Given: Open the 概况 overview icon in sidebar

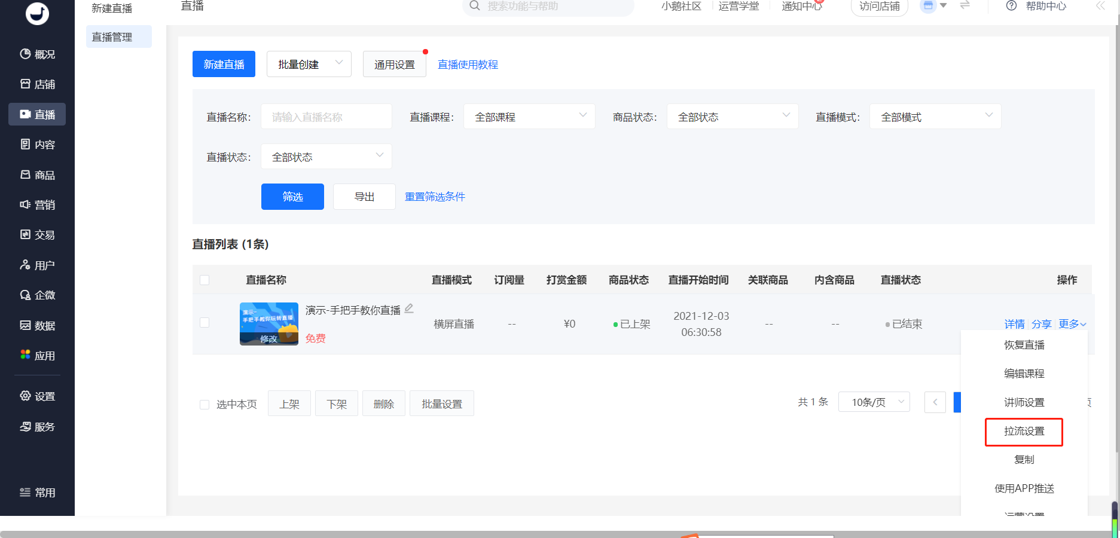Looking at the screenshot, I should click(x=25, y=54).
